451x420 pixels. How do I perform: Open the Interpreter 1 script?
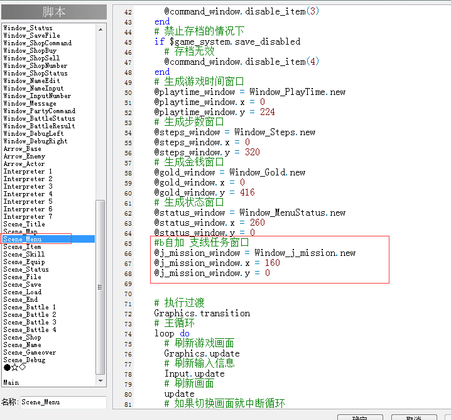[x=28, y=171]
